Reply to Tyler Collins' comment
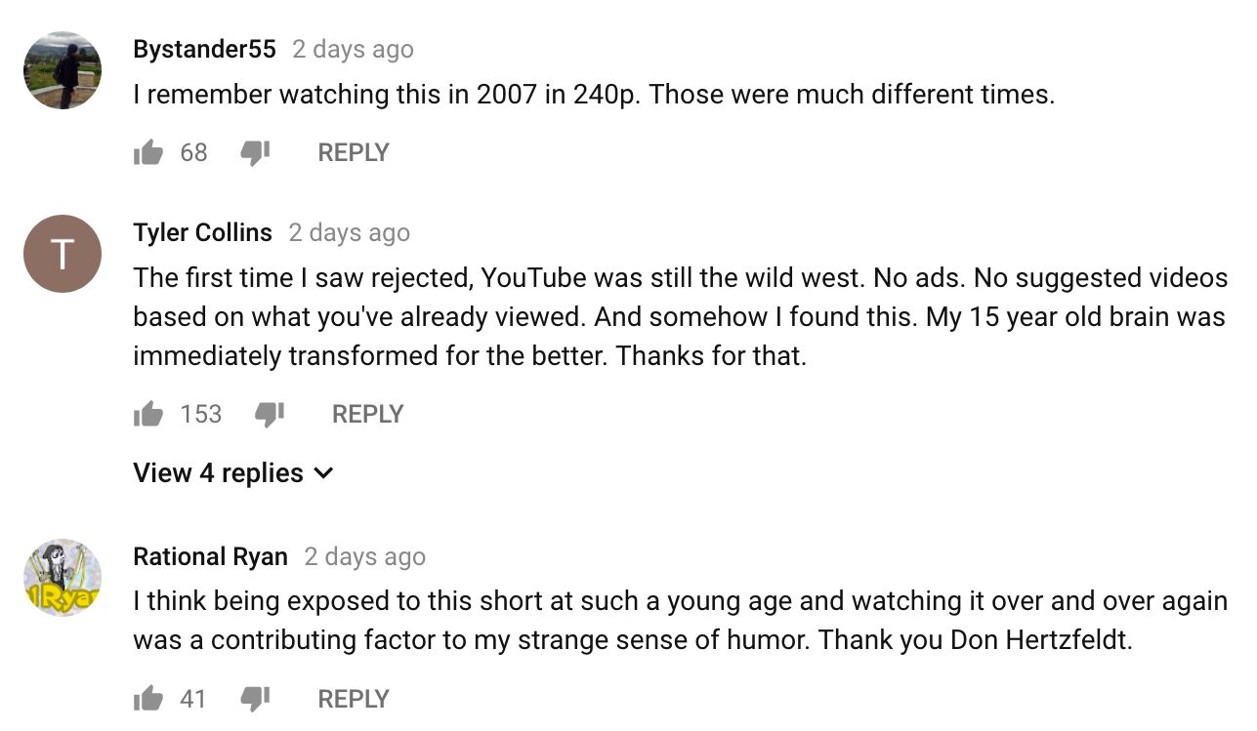 pos(367,414)
